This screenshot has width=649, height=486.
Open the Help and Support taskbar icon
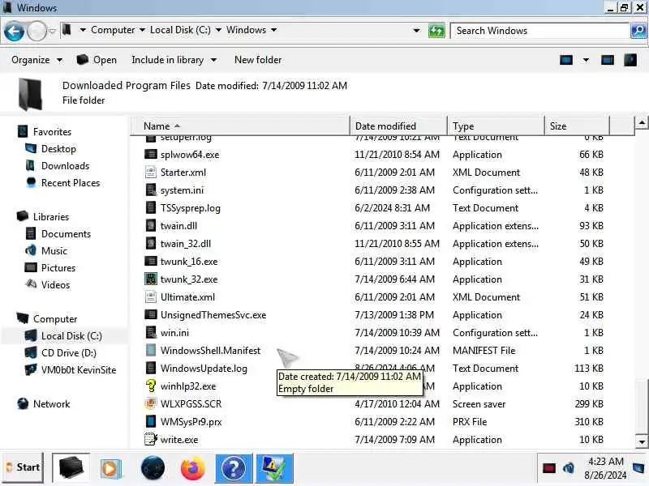point(234,469)
